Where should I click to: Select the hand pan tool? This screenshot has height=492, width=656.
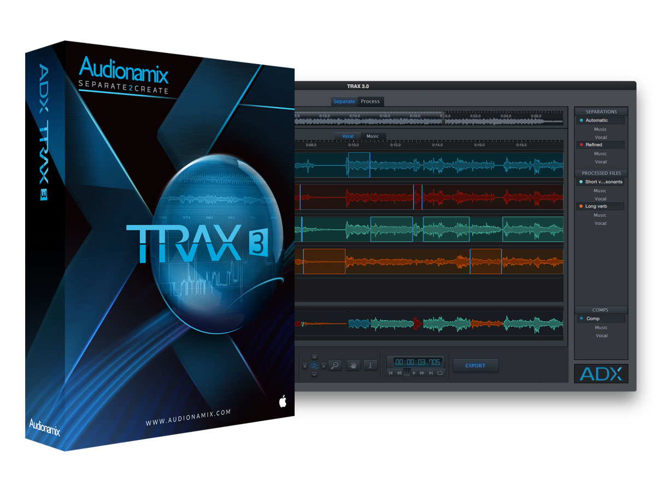(354, 366)
